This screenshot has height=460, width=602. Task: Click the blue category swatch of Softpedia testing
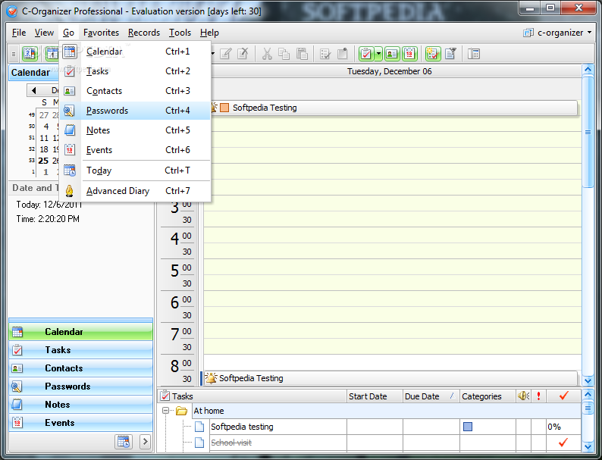(468, 427)
